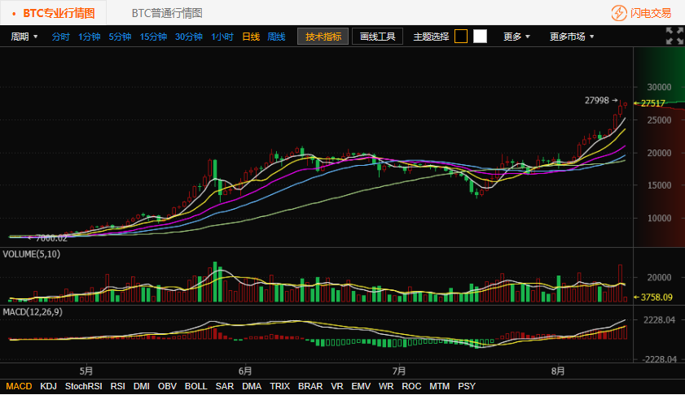This screenshot has height=395, width=685.
Task: Select the black theme color swatch
Action: (x=461, y=37)
